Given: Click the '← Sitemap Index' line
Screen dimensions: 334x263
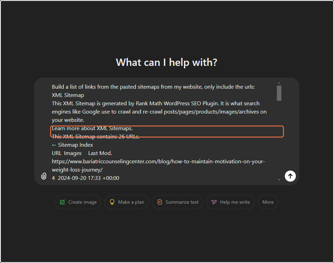Looking at the screenshot, I should tap(72, 145).
